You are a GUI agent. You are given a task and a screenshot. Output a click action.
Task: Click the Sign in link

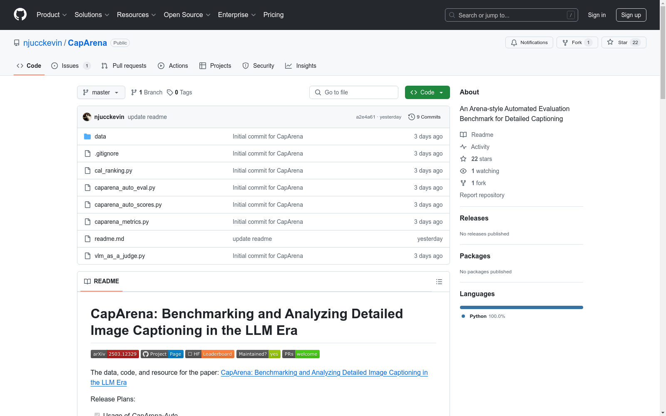(x=597, y=15)
